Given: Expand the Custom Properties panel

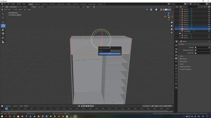Looking at the screenshot, I should pyautogui.click(x=185, y=69).
